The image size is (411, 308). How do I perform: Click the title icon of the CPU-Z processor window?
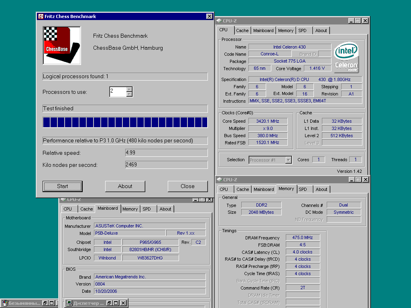tap(219, 21)
